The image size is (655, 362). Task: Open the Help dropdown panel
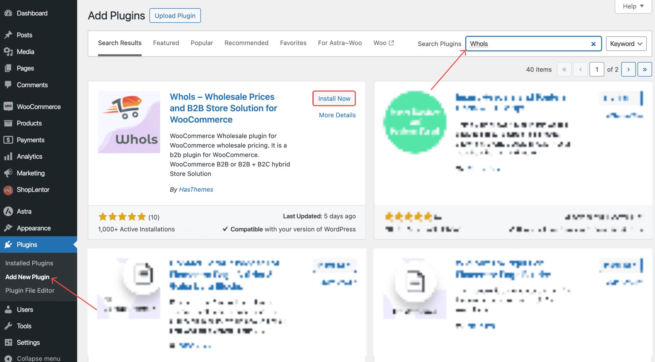coord(633,6)
